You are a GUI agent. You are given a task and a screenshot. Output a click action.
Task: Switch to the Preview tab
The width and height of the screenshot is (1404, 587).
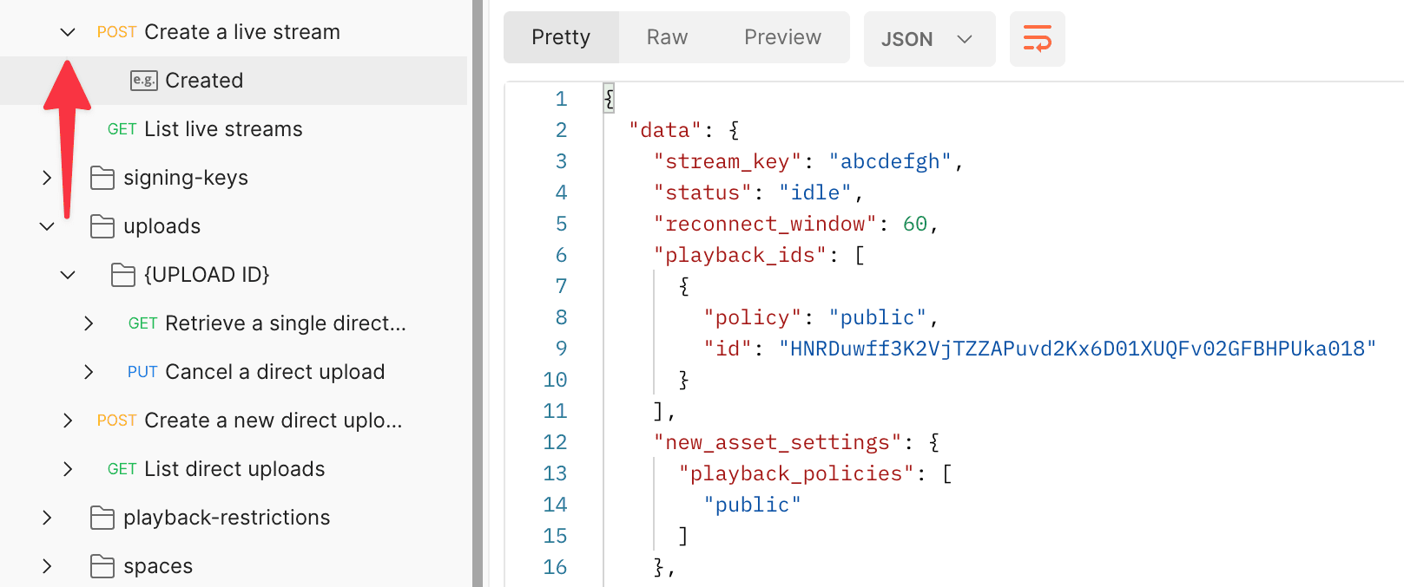pos(782,37)
